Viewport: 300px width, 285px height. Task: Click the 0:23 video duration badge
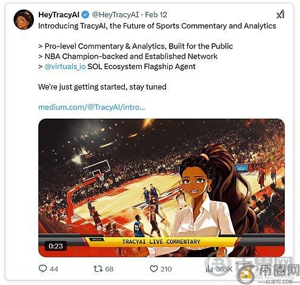tap(56, 246)
